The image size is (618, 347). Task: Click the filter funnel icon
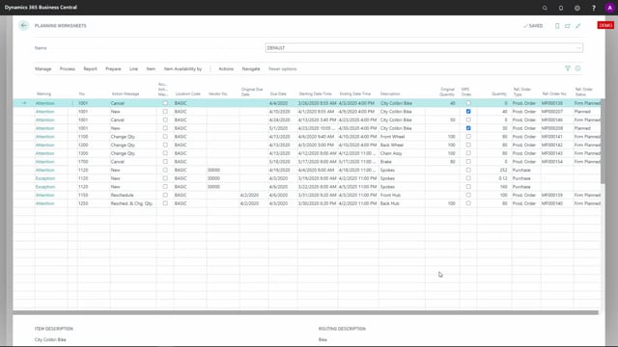point(568,68)
